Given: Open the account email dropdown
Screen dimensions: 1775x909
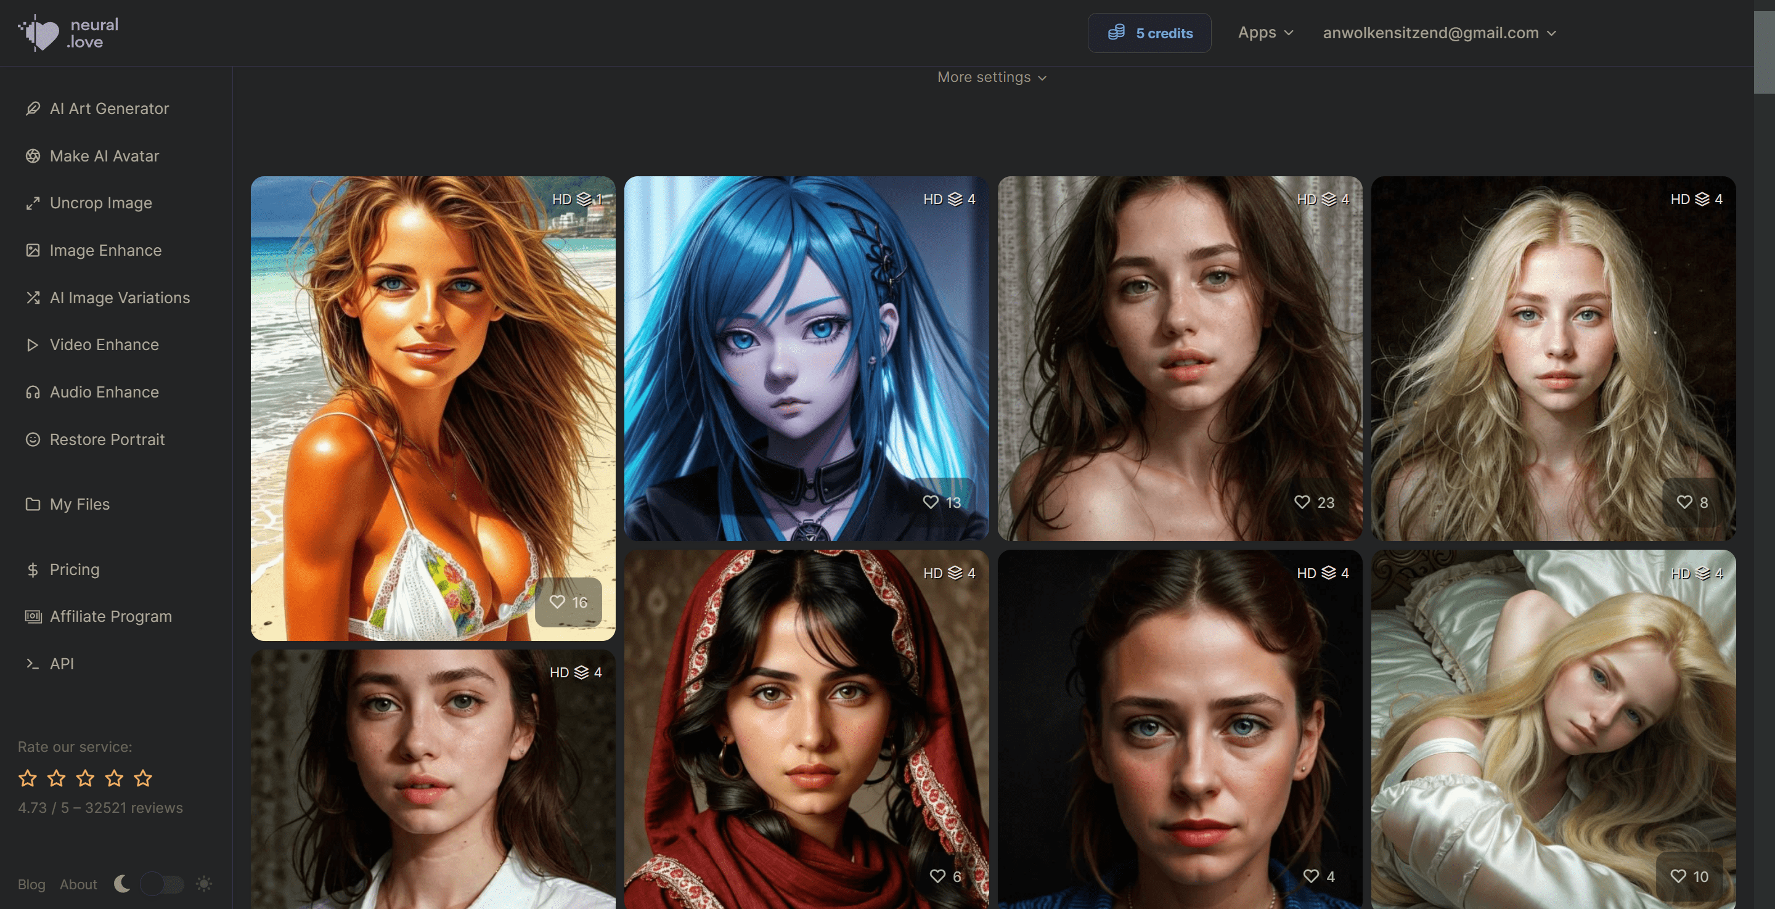Looking at the screenshot, I should [x=1438, y=33].
